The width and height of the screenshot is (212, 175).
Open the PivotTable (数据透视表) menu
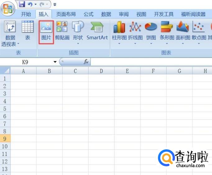10,34
